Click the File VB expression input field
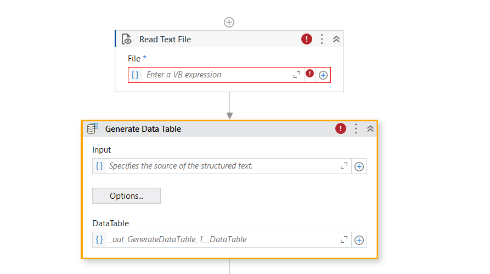Viewport: 490px width, 274px height. [x=217, y=75]
